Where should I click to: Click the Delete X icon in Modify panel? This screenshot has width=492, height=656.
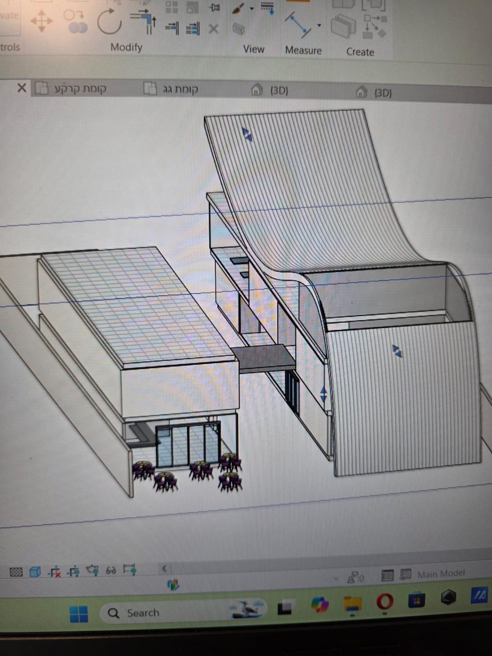213,29
